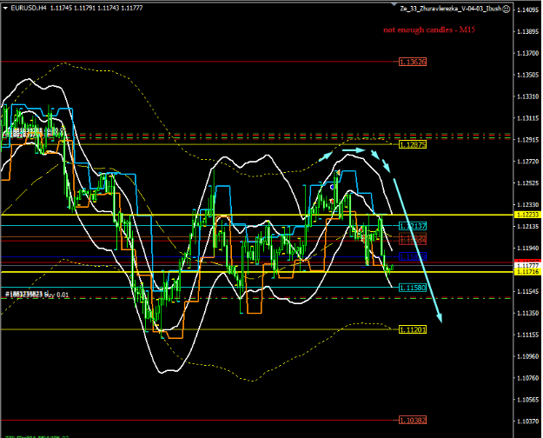543x438 pixels.
Task: Select the 1.11777 current price axis marker
Action: pyautogui.click(x=526, y=264)
